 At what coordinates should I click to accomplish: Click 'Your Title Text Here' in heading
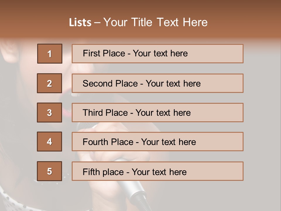click(155, 22)
